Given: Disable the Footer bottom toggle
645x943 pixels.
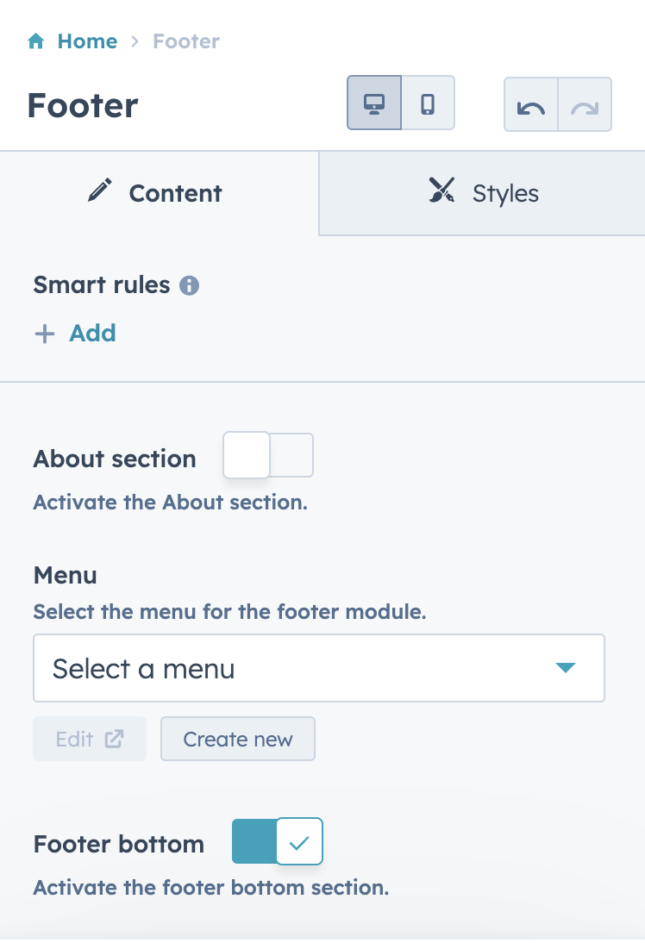Looking at the screenshot, I should 278,841.
